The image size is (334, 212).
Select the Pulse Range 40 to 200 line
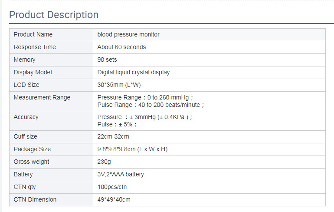click(x=150, y=105)
